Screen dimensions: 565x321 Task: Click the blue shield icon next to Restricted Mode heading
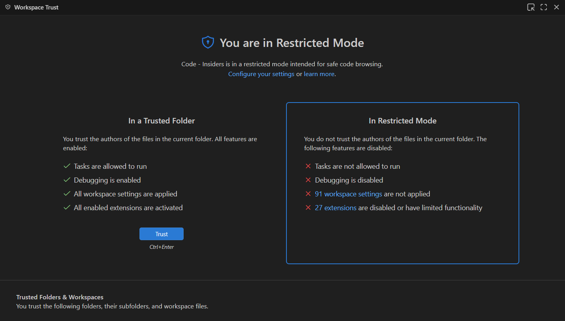(208, 43)
